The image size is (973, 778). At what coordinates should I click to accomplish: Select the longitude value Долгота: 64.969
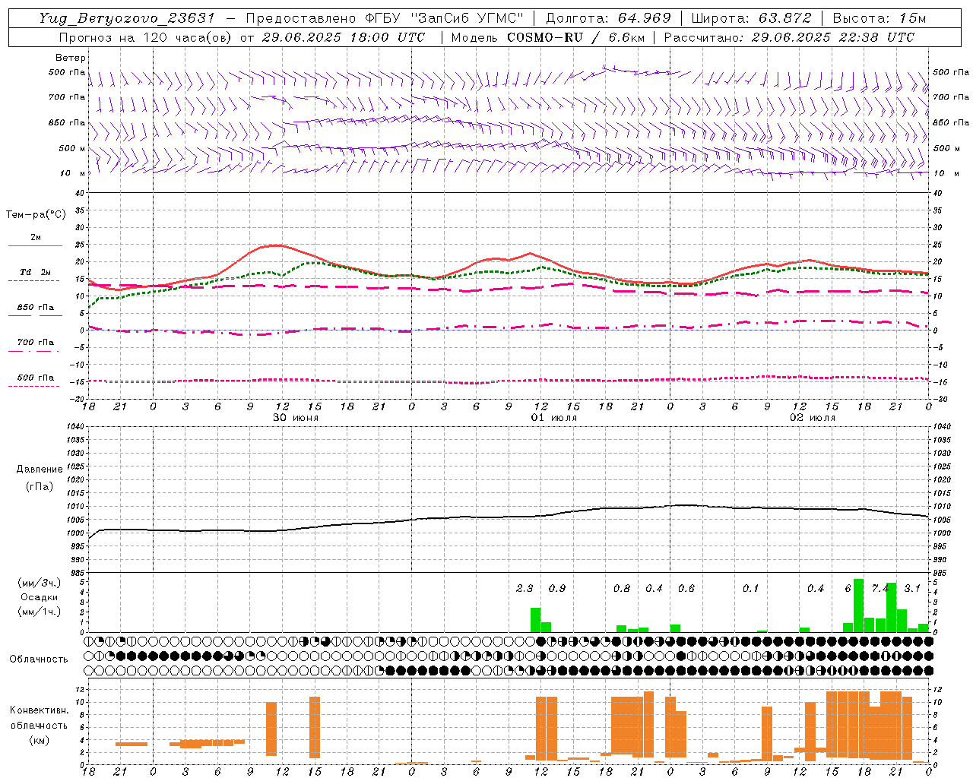[608, 18]
